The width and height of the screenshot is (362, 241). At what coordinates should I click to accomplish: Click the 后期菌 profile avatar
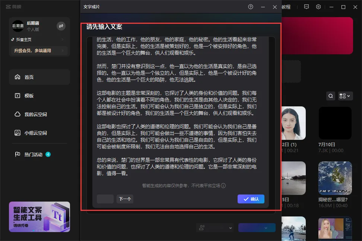18,26
